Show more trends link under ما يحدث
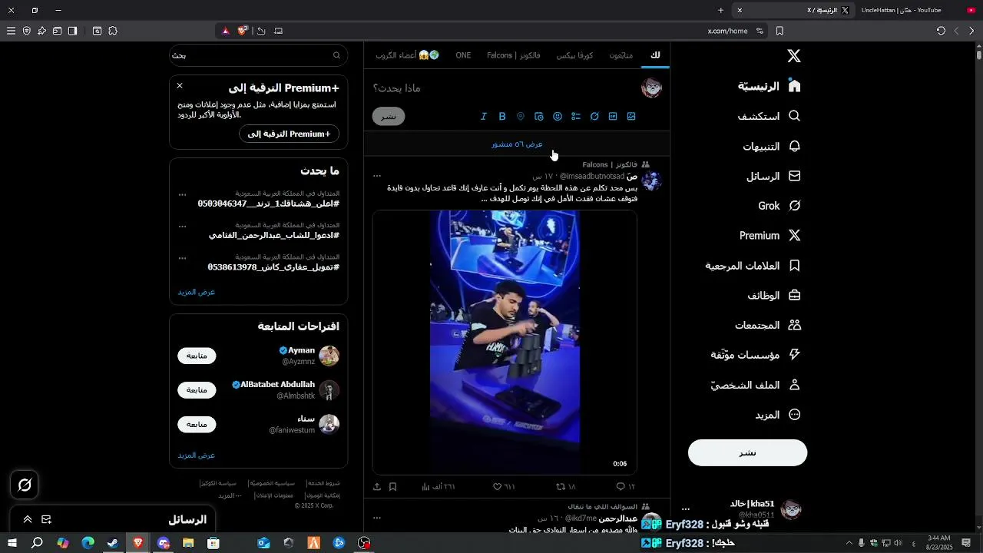The height and width of the screenshot is (553, 983). (197, 292)
